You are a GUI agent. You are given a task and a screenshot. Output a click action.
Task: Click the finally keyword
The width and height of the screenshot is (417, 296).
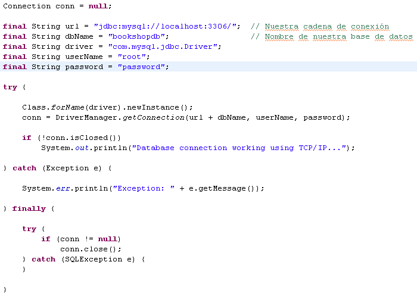click(x=29, y=208)
